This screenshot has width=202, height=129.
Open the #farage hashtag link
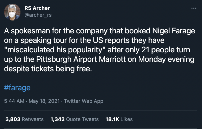pyautogui.click(x=17, y=88)
